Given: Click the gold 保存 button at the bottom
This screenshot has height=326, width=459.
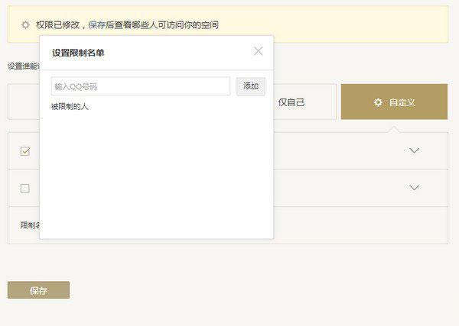Looking at the screenshot, I should click(x=39, y=290).
